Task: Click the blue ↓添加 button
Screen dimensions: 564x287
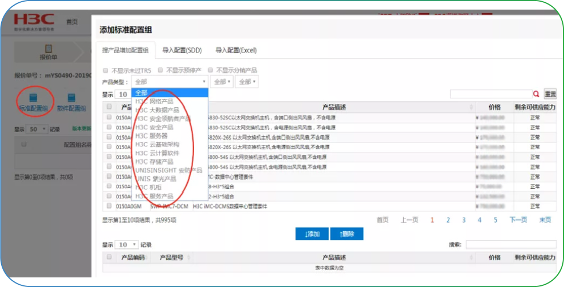Action: (x=312, y=234)
